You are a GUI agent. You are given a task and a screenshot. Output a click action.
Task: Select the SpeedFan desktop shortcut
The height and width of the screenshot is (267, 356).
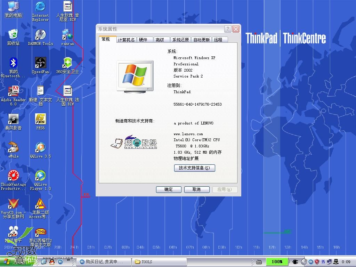coord(40,65)
